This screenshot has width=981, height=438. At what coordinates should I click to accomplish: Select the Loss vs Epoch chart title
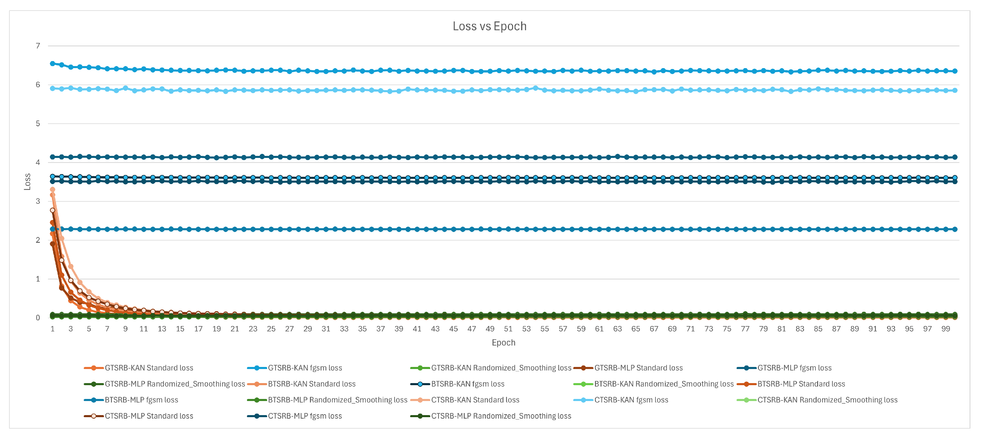(x=489, y=26)
